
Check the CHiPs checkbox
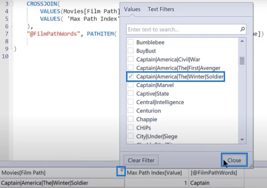tap(130, 127)
